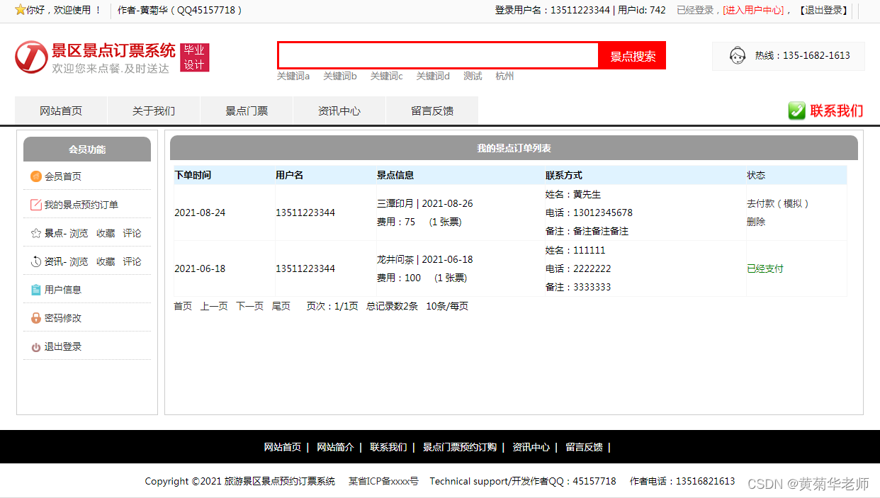Click the star icon beside 景点- 浏览
Image resolution: width=880 pixels, height=498 pixels.
tap(35, 233)
